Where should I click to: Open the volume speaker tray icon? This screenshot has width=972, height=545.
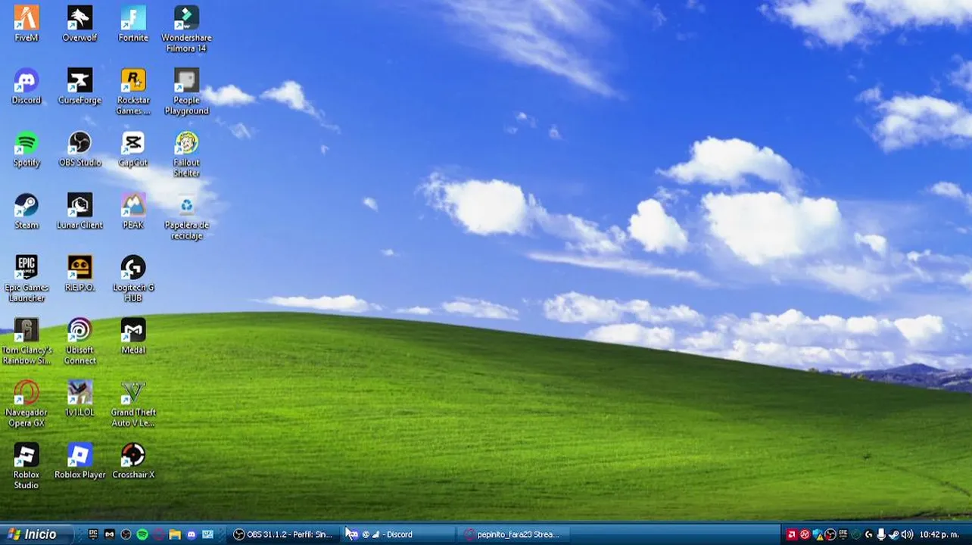click(907, 534)
